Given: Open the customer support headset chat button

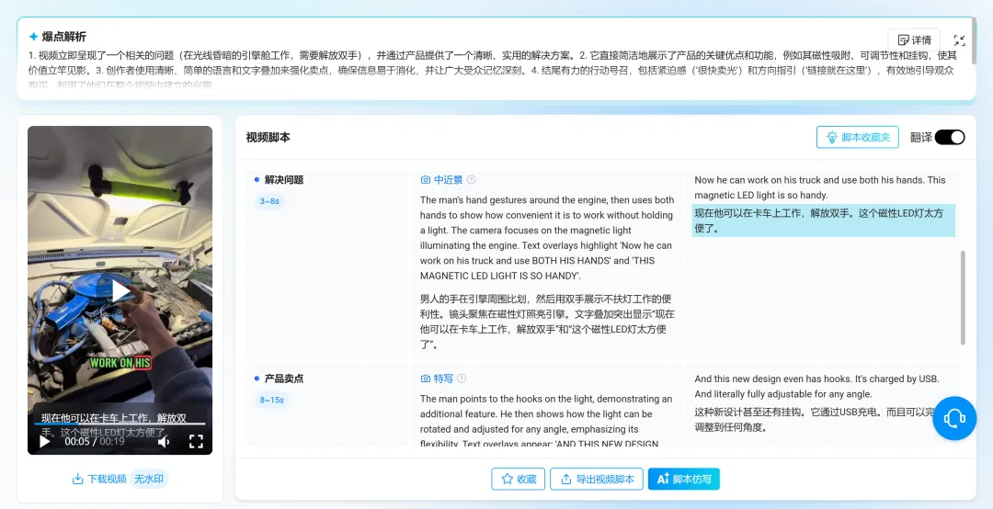Looking at the screenshot, I should tap(954, 419).
